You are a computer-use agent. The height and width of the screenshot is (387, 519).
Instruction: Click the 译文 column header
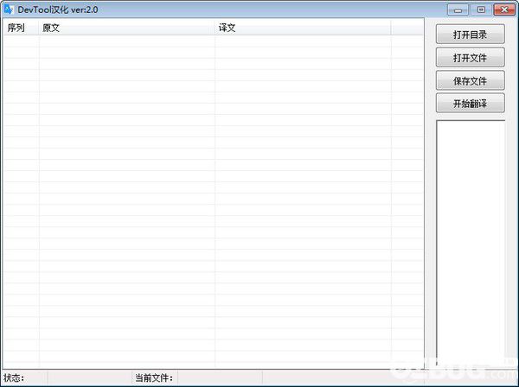pos(303,28)
